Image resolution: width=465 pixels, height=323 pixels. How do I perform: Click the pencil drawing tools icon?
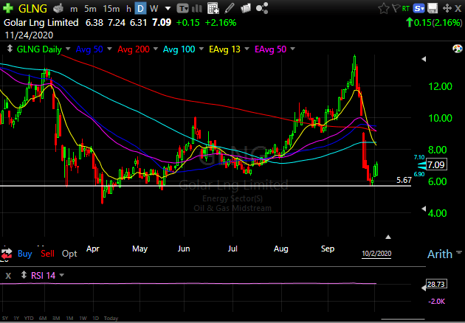click(x=230, y=9)
